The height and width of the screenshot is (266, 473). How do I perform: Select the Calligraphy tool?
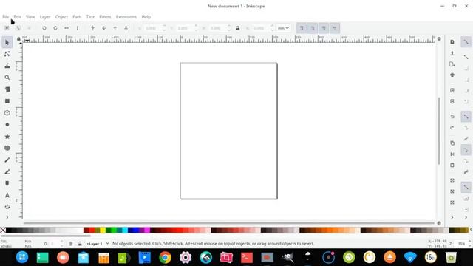point(7,183)
